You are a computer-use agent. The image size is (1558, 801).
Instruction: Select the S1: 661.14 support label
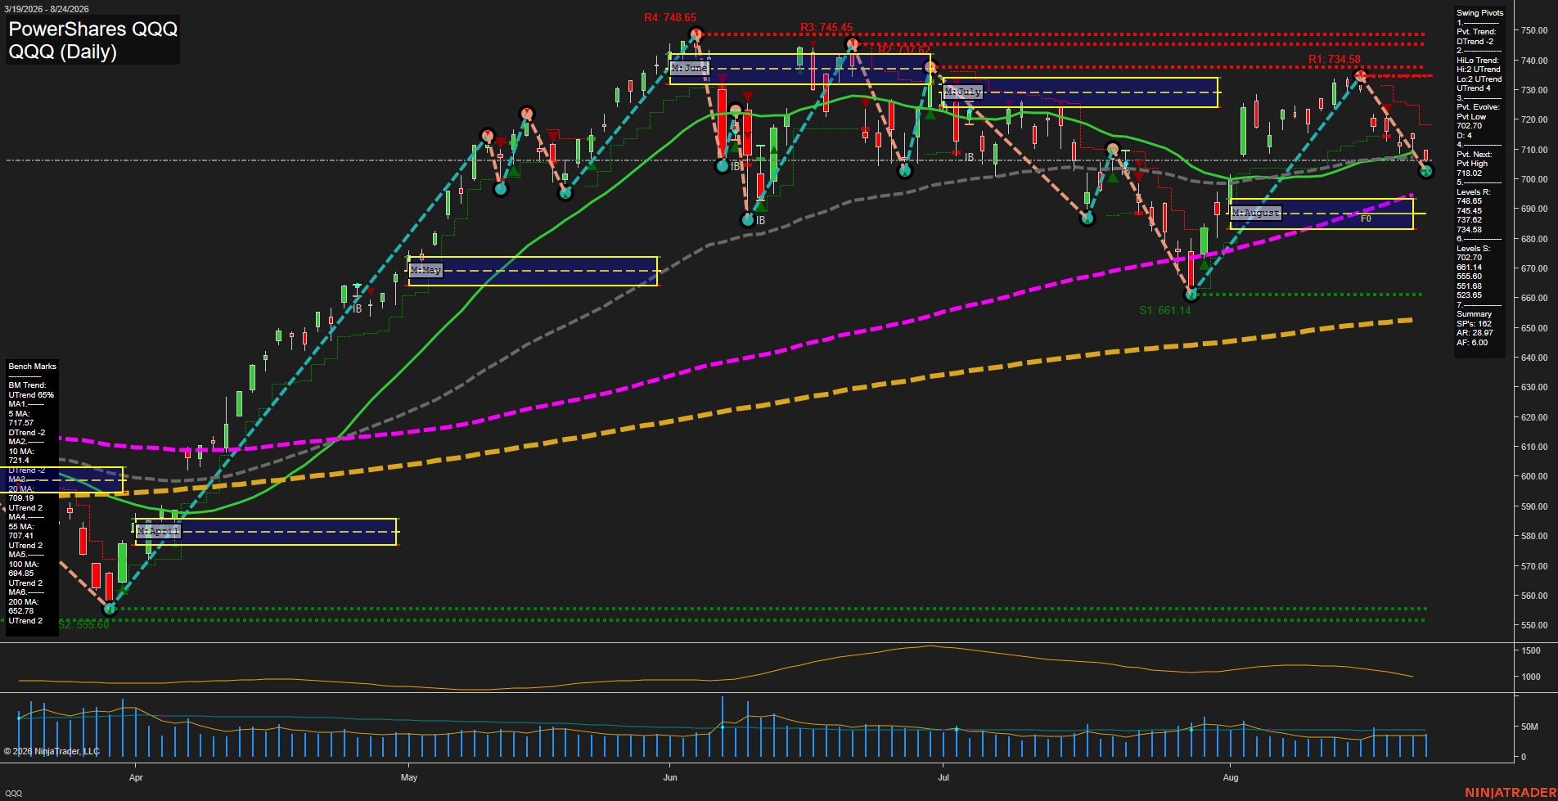[x=1165, y=310]
